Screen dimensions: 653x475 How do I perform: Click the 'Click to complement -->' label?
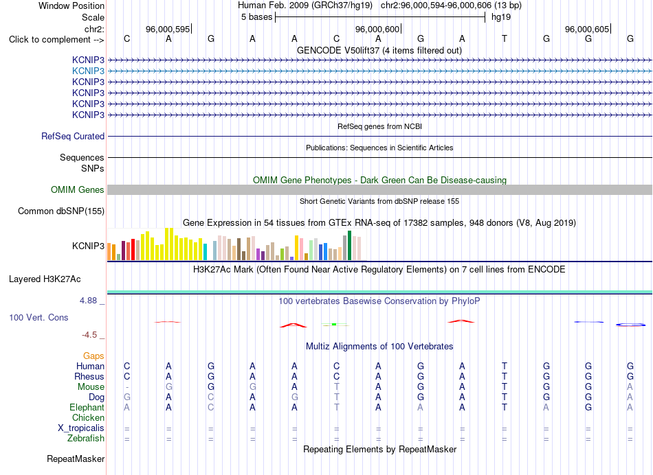(56, 40)
